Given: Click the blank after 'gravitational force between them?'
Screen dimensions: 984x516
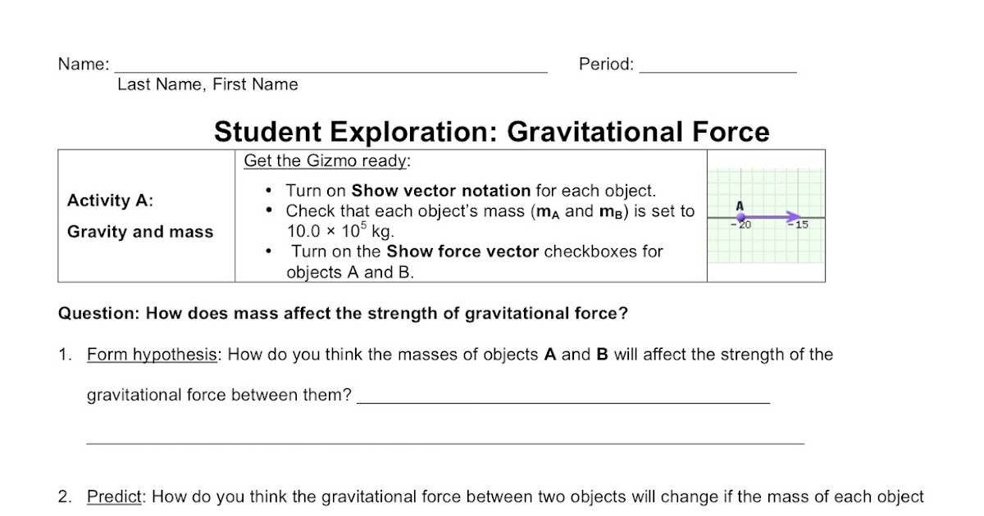Looking at the screenshot, I should 563,398.
